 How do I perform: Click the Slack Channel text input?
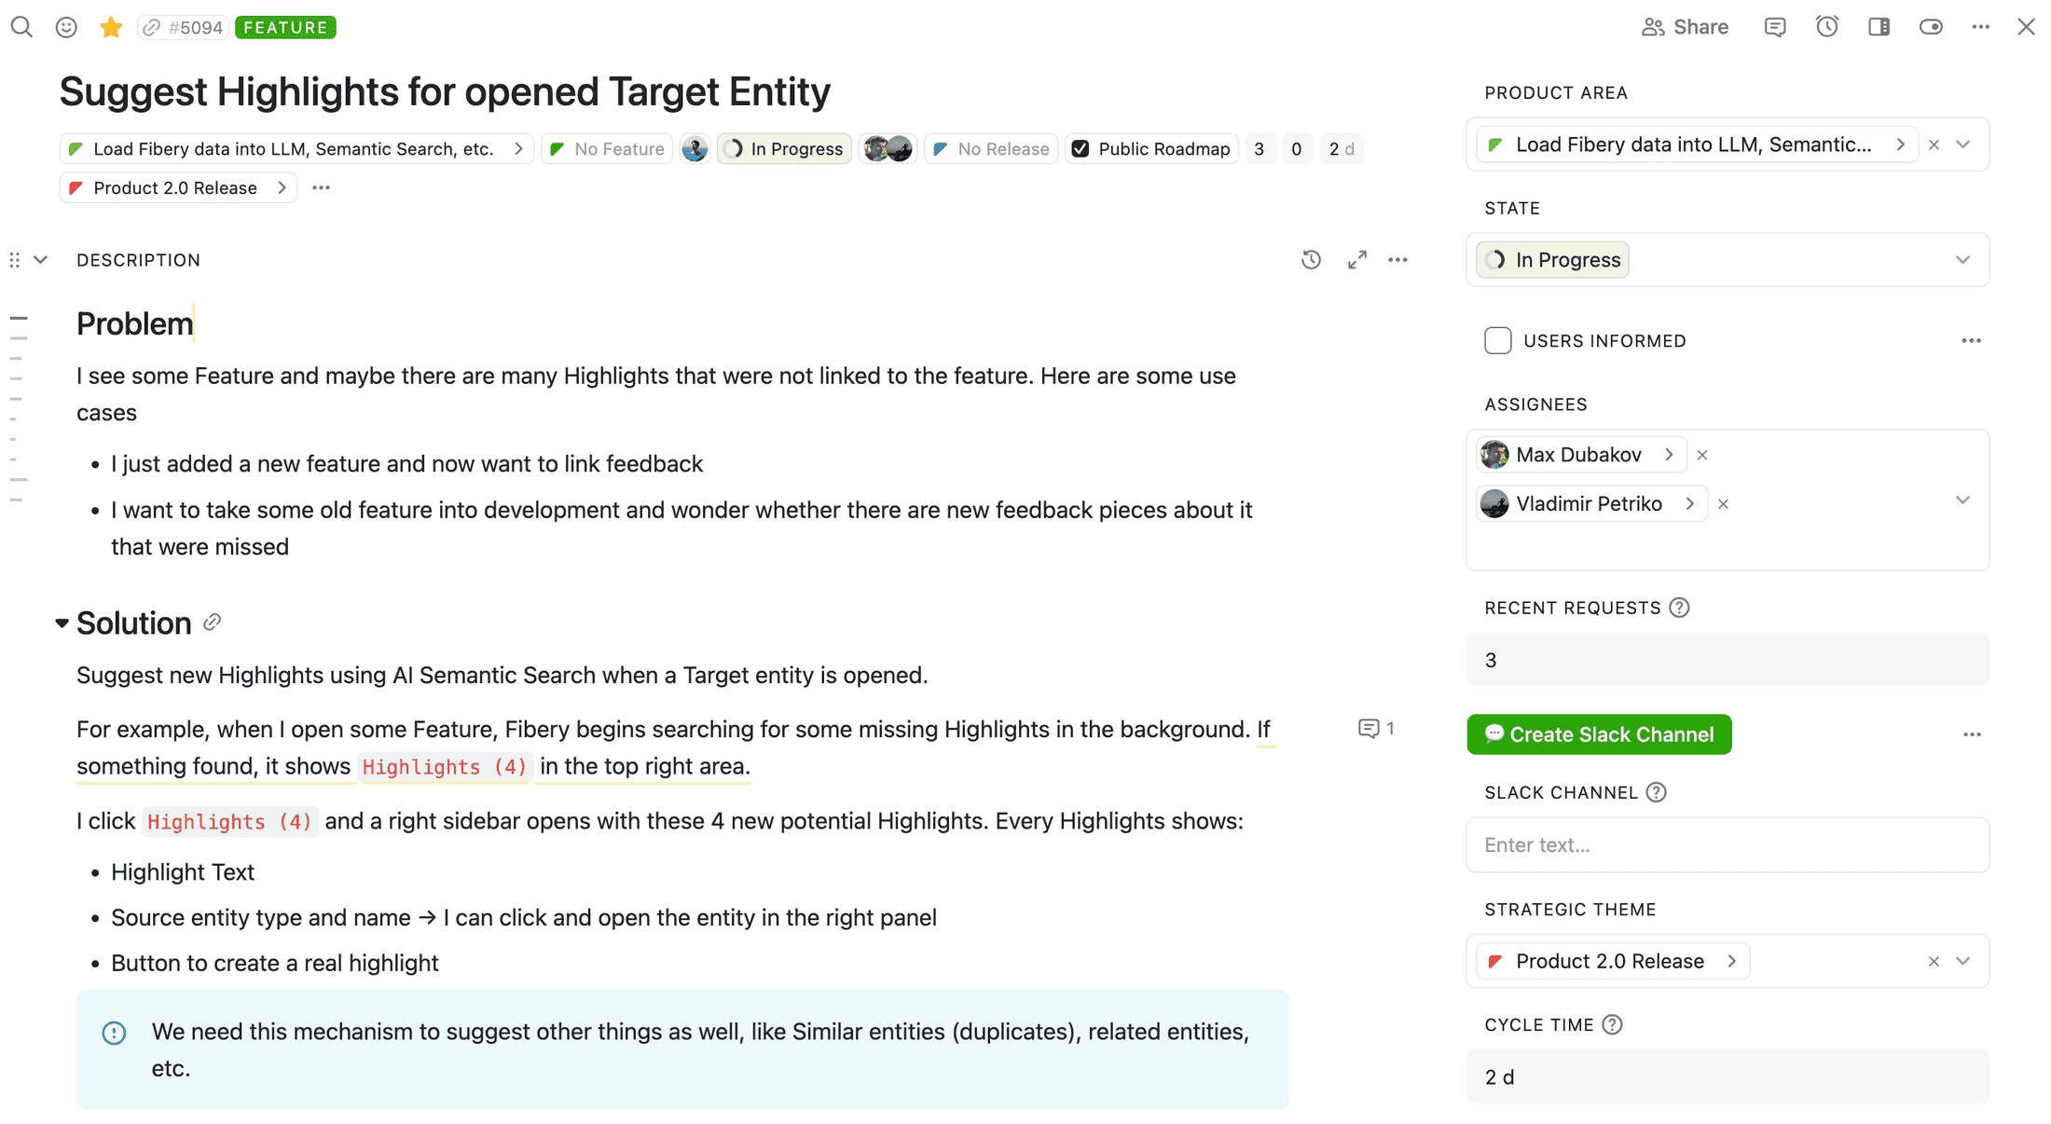(x=1727, y=844)
